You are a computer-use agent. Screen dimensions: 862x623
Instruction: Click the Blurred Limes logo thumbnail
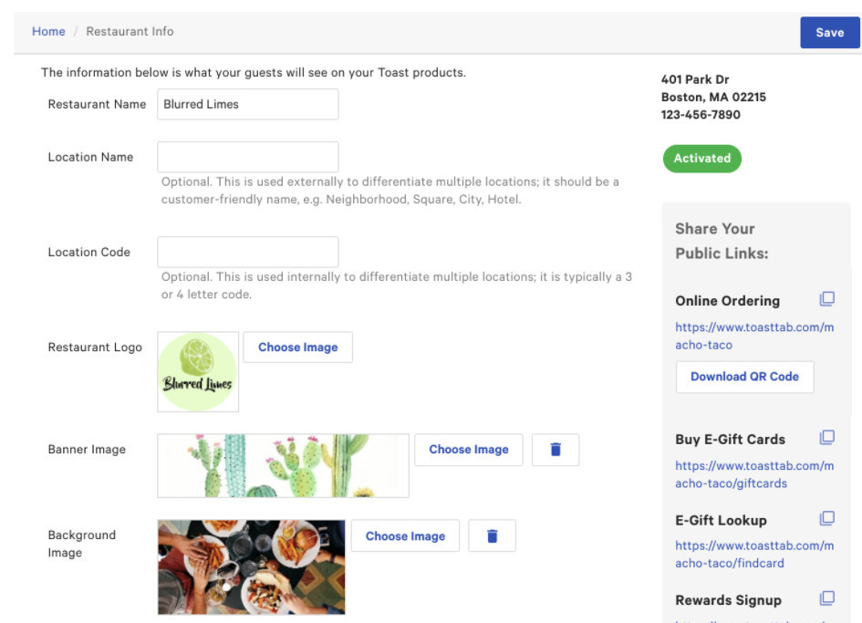tap(198, 372)
